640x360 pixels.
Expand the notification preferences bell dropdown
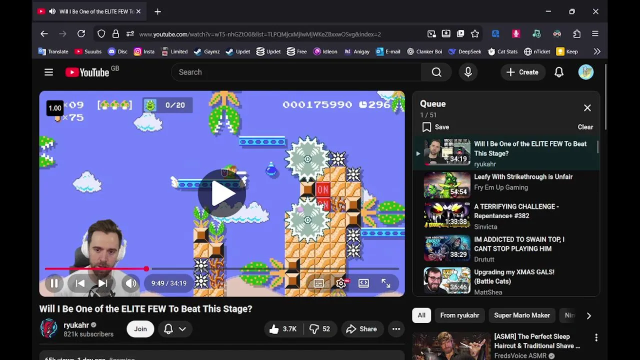pos(175,329)
